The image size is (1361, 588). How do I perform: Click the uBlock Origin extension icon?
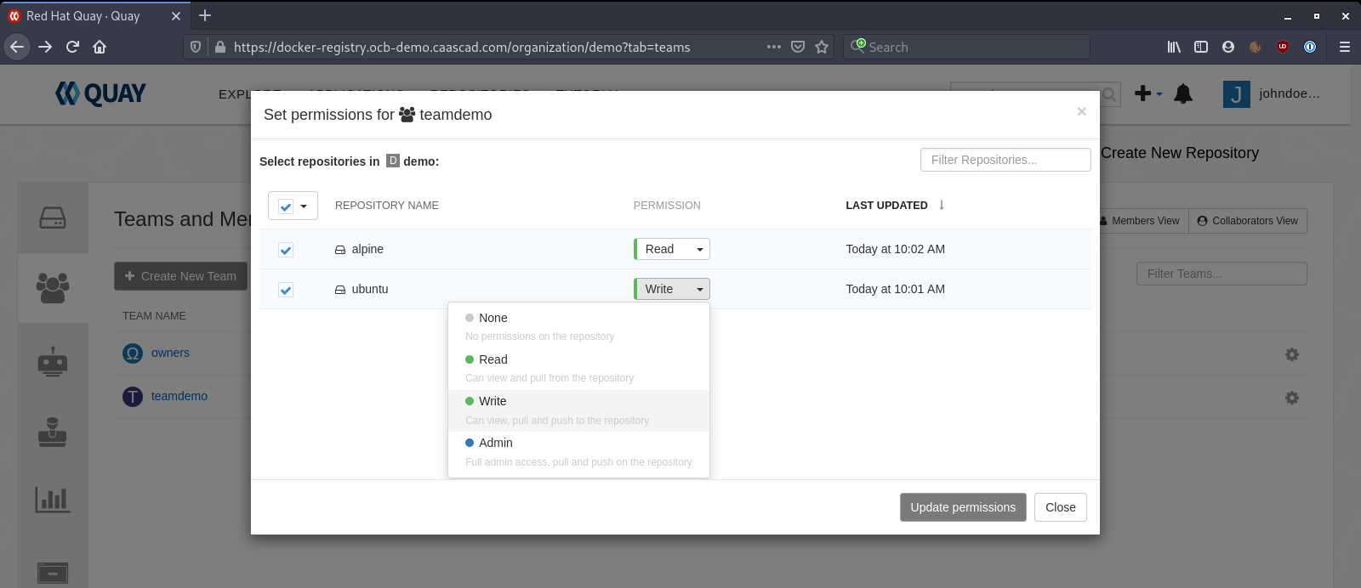(1283, 47)
